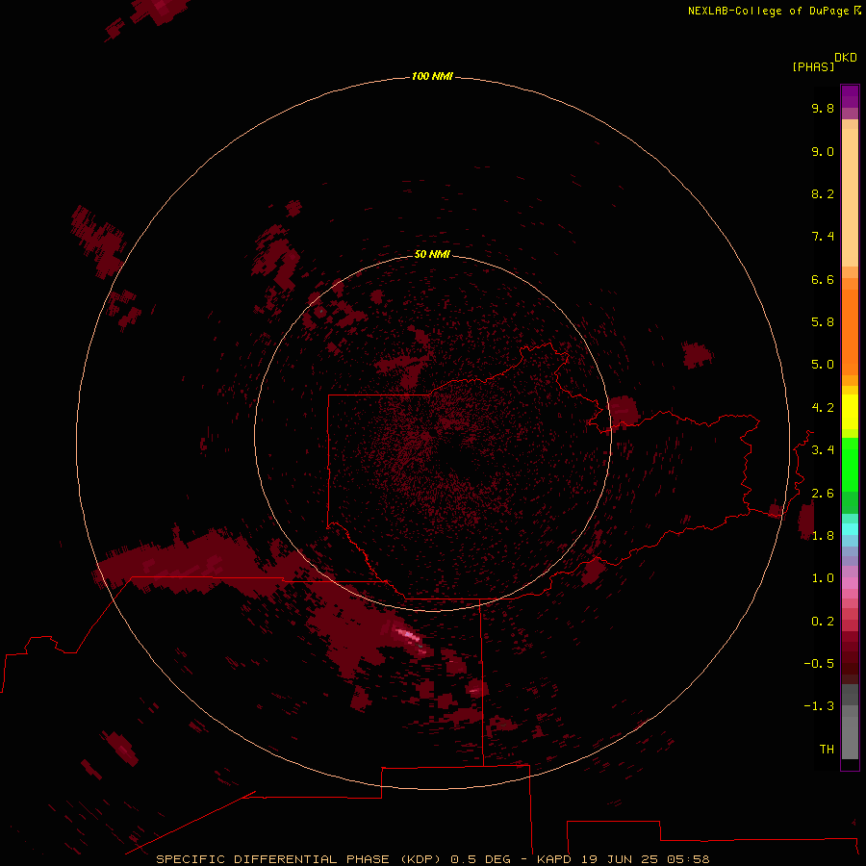This screenshot has width=866, height=866.
Task: Click the 2.6 value on the color scale
Action: coord(823,493)
